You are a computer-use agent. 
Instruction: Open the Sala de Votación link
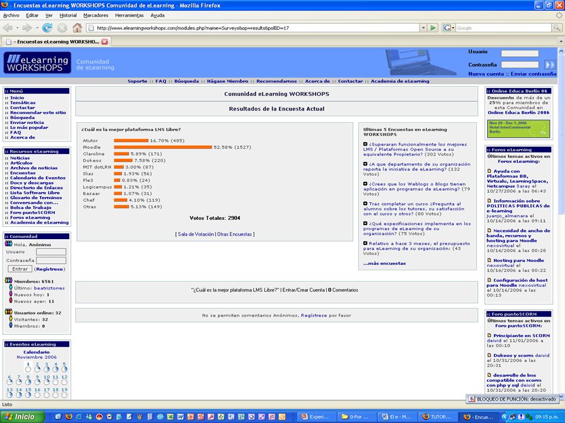[195, 234]
